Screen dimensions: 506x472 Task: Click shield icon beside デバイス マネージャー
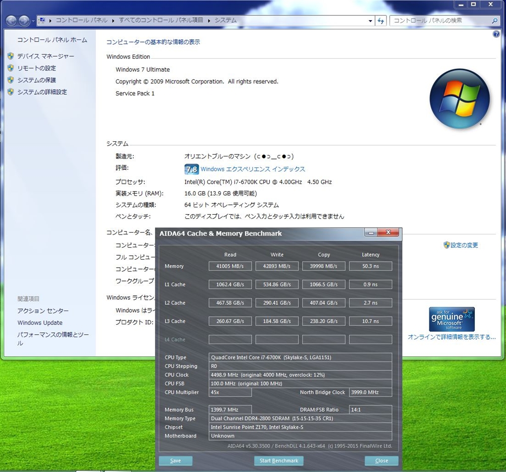(x=11, y=56)
